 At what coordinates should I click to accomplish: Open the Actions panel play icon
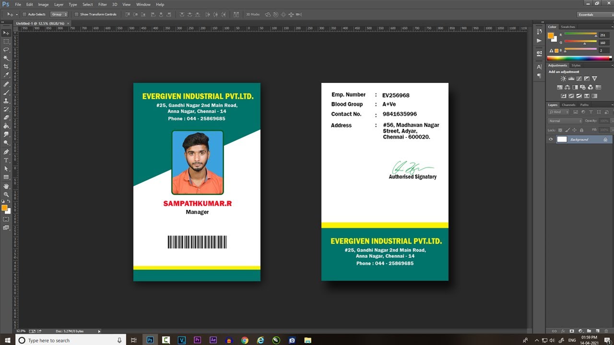point(539,41)
